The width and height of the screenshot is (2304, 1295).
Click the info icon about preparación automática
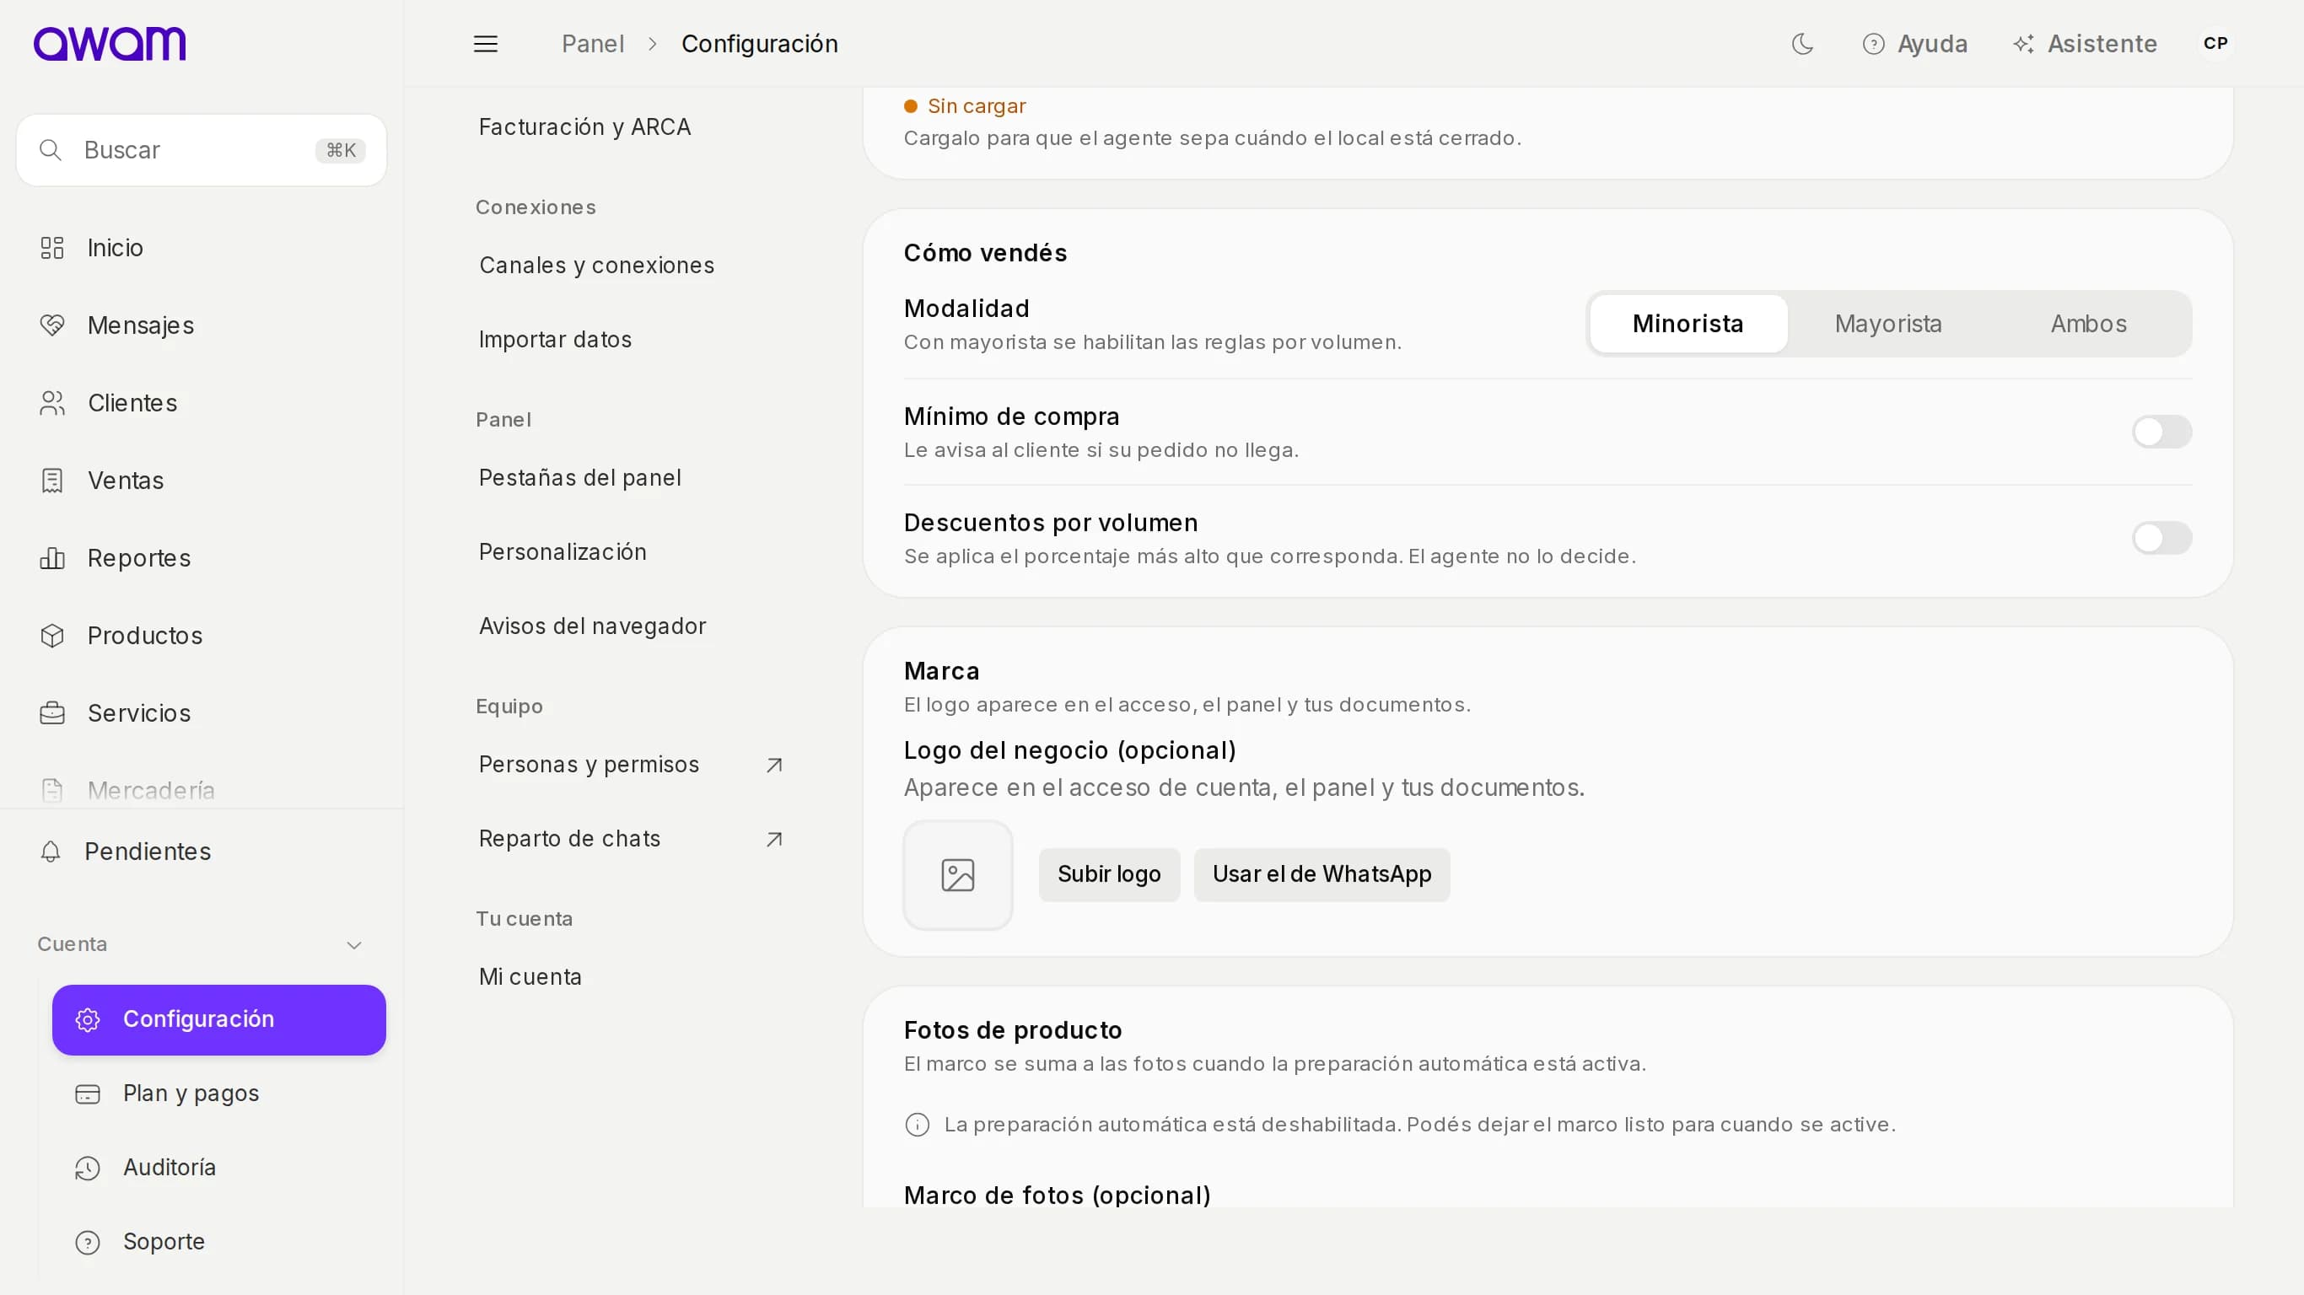tap(917, 1125)
